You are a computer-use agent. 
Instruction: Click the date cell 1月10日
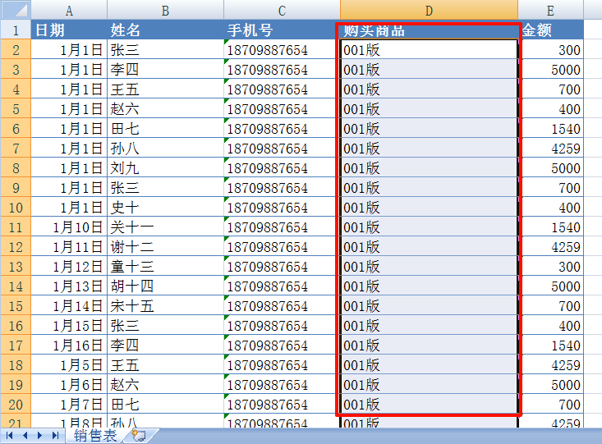[69, 227]
